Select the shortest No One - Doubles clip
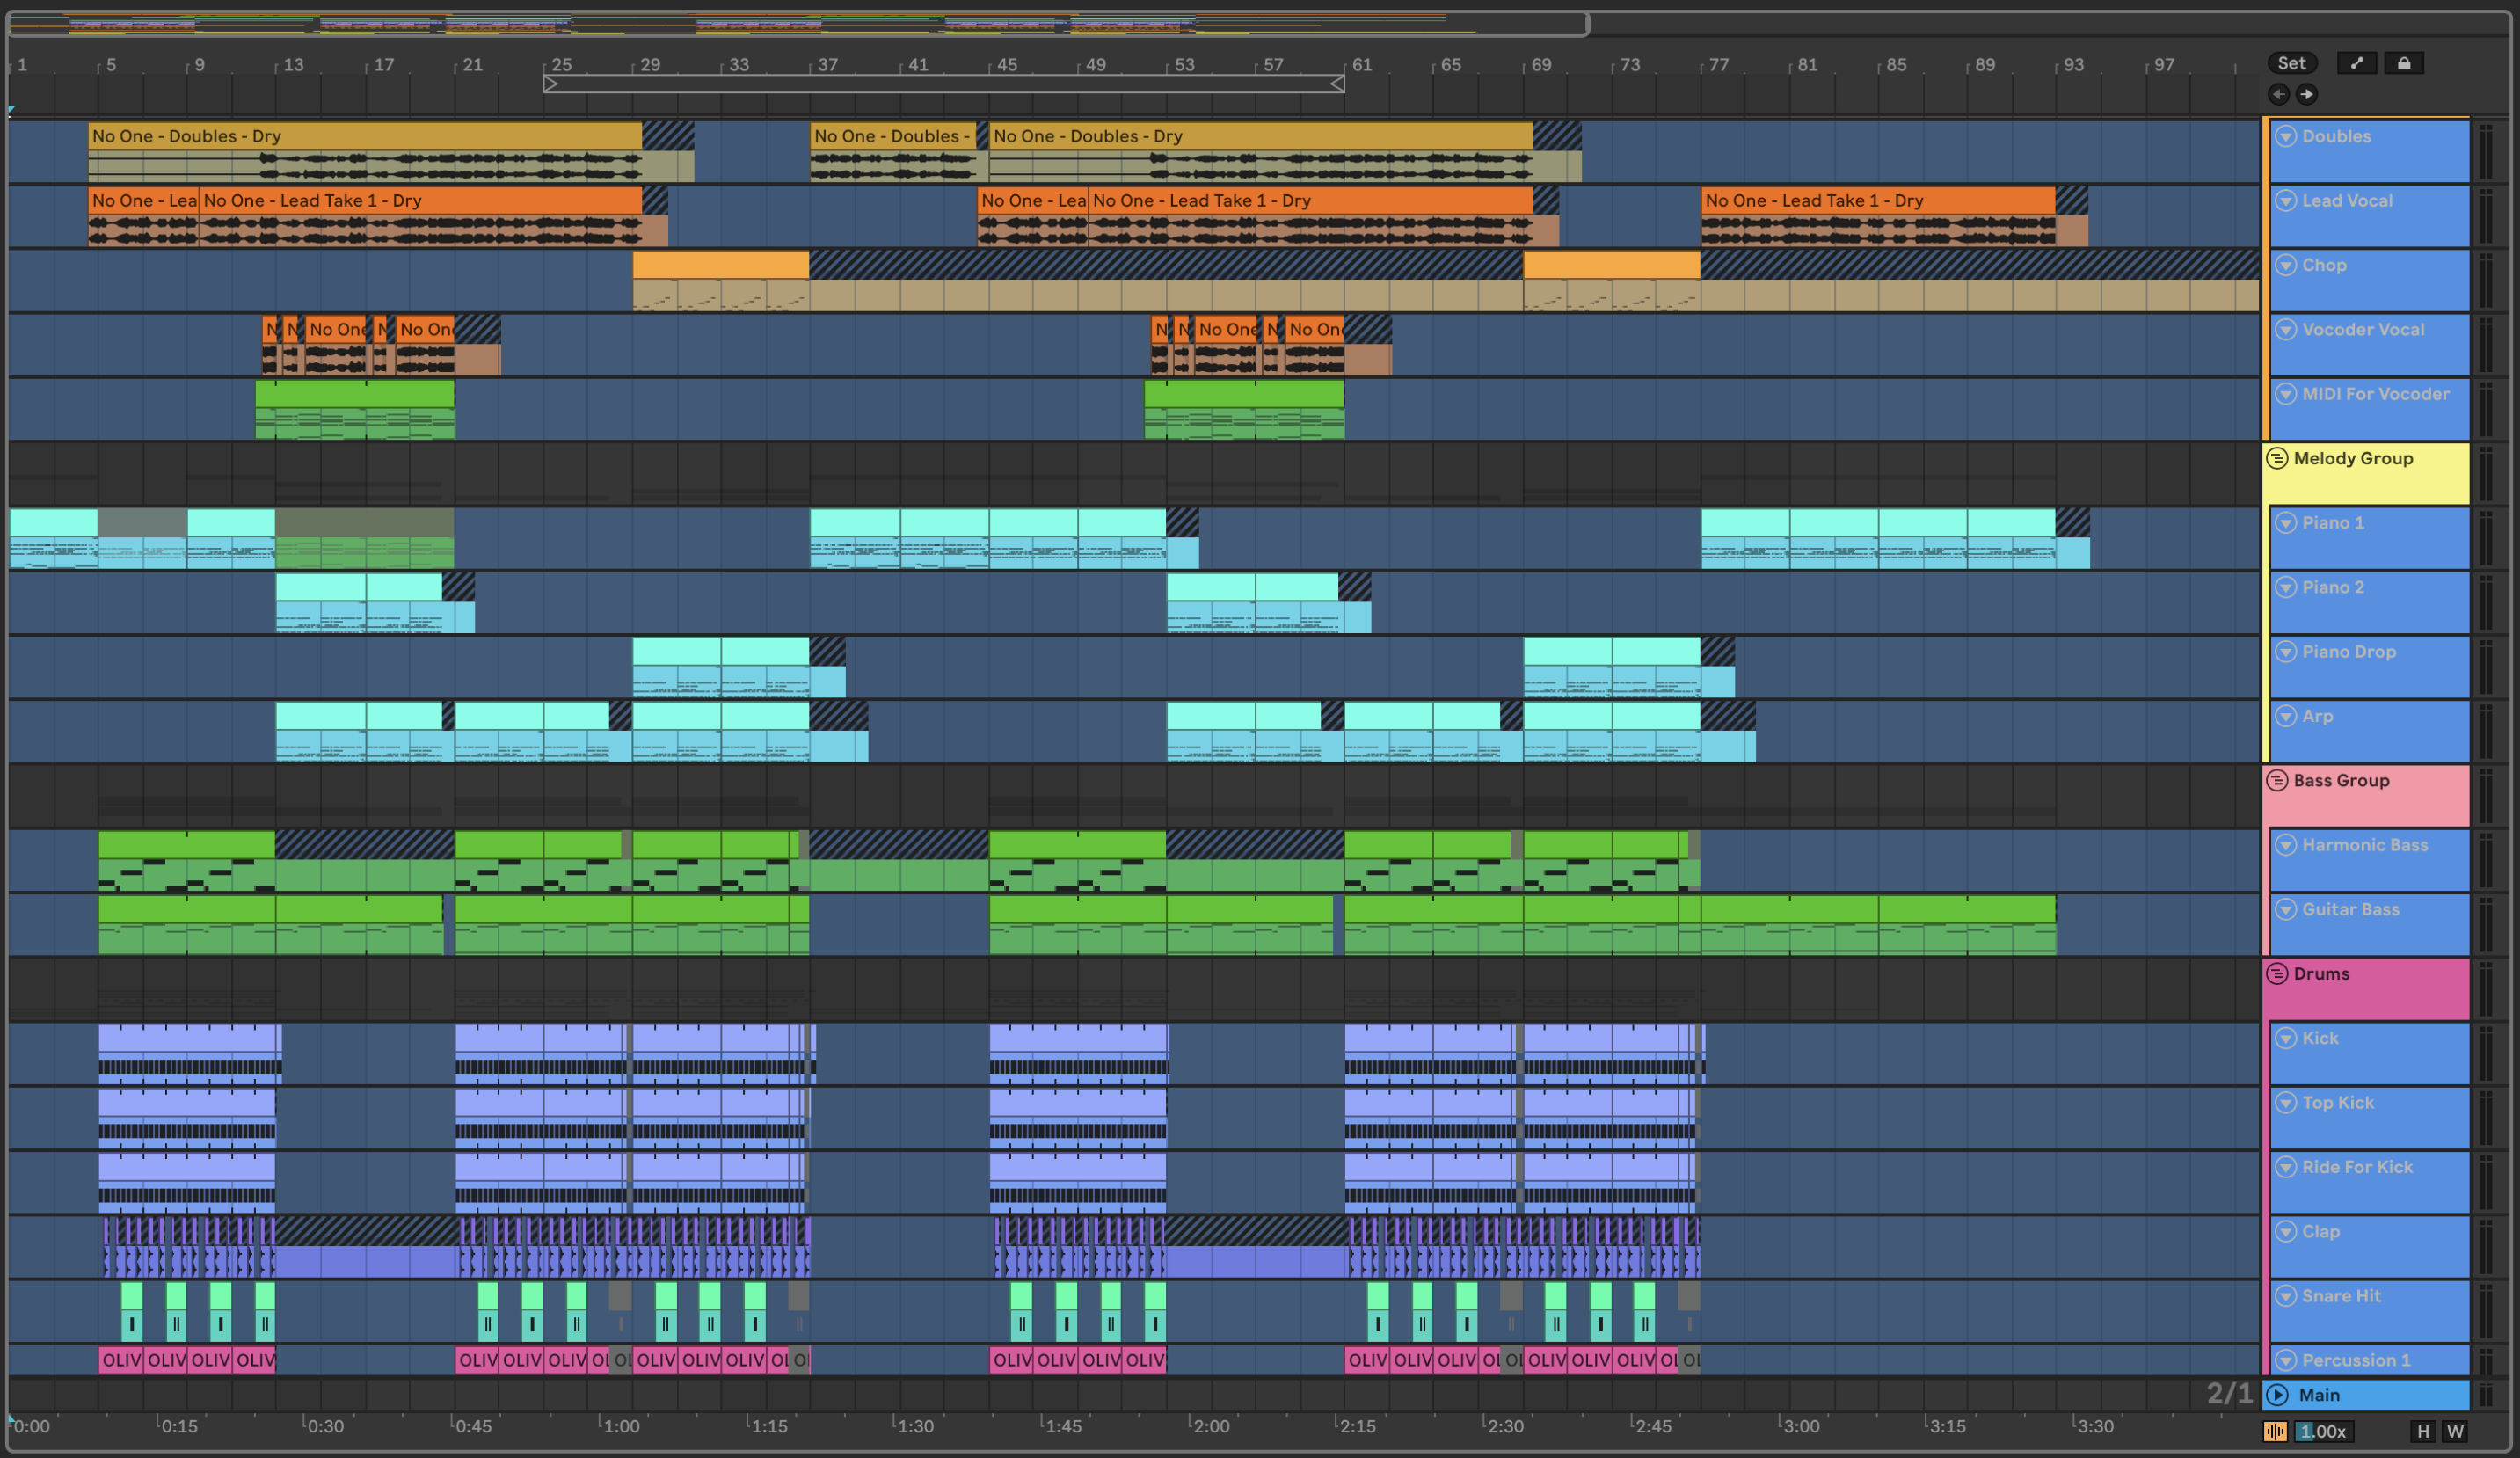2520x1458 pixels. 892,151
